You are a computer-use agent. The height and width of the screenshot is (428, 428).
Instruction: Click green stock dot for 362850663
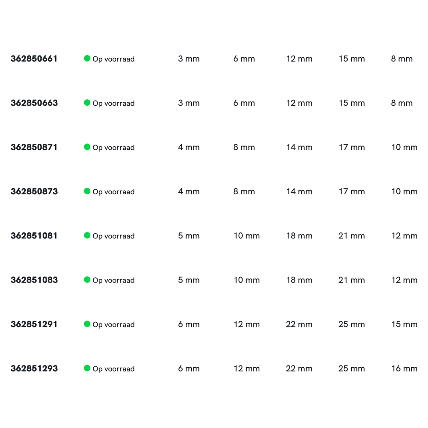pyautogui.click(x=87, y=103)
